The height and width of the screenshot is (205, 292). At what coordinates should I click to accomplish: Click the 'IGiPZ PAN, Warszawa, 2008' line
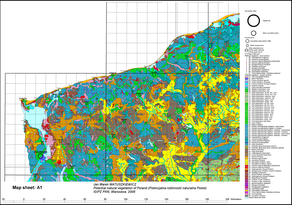[114, 191]
